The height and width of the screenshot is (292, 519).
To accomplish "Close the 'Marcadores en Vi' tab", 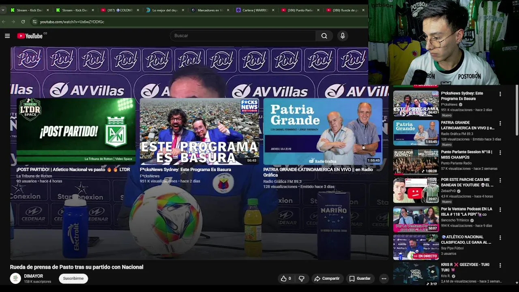I will pyautogui.click(x=228, y=10).
